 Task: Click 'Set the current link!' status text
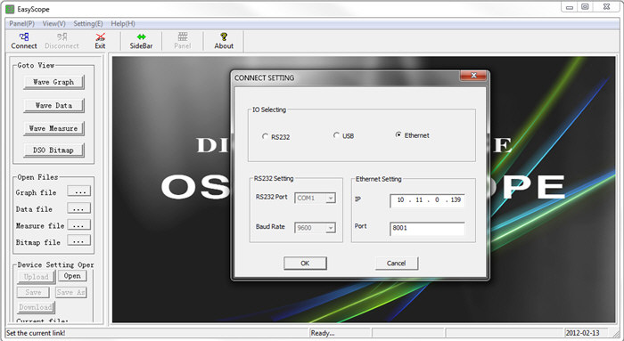[36, 333]
